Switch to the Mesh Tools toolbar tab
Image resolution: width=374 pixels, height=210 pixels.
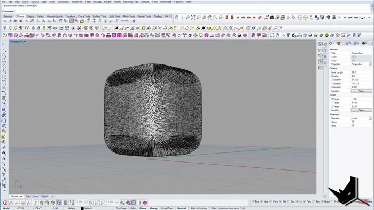point(129,17)
